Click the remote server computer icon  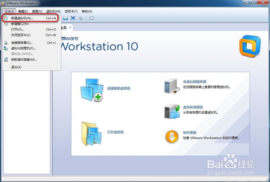[x=172, y=86]
